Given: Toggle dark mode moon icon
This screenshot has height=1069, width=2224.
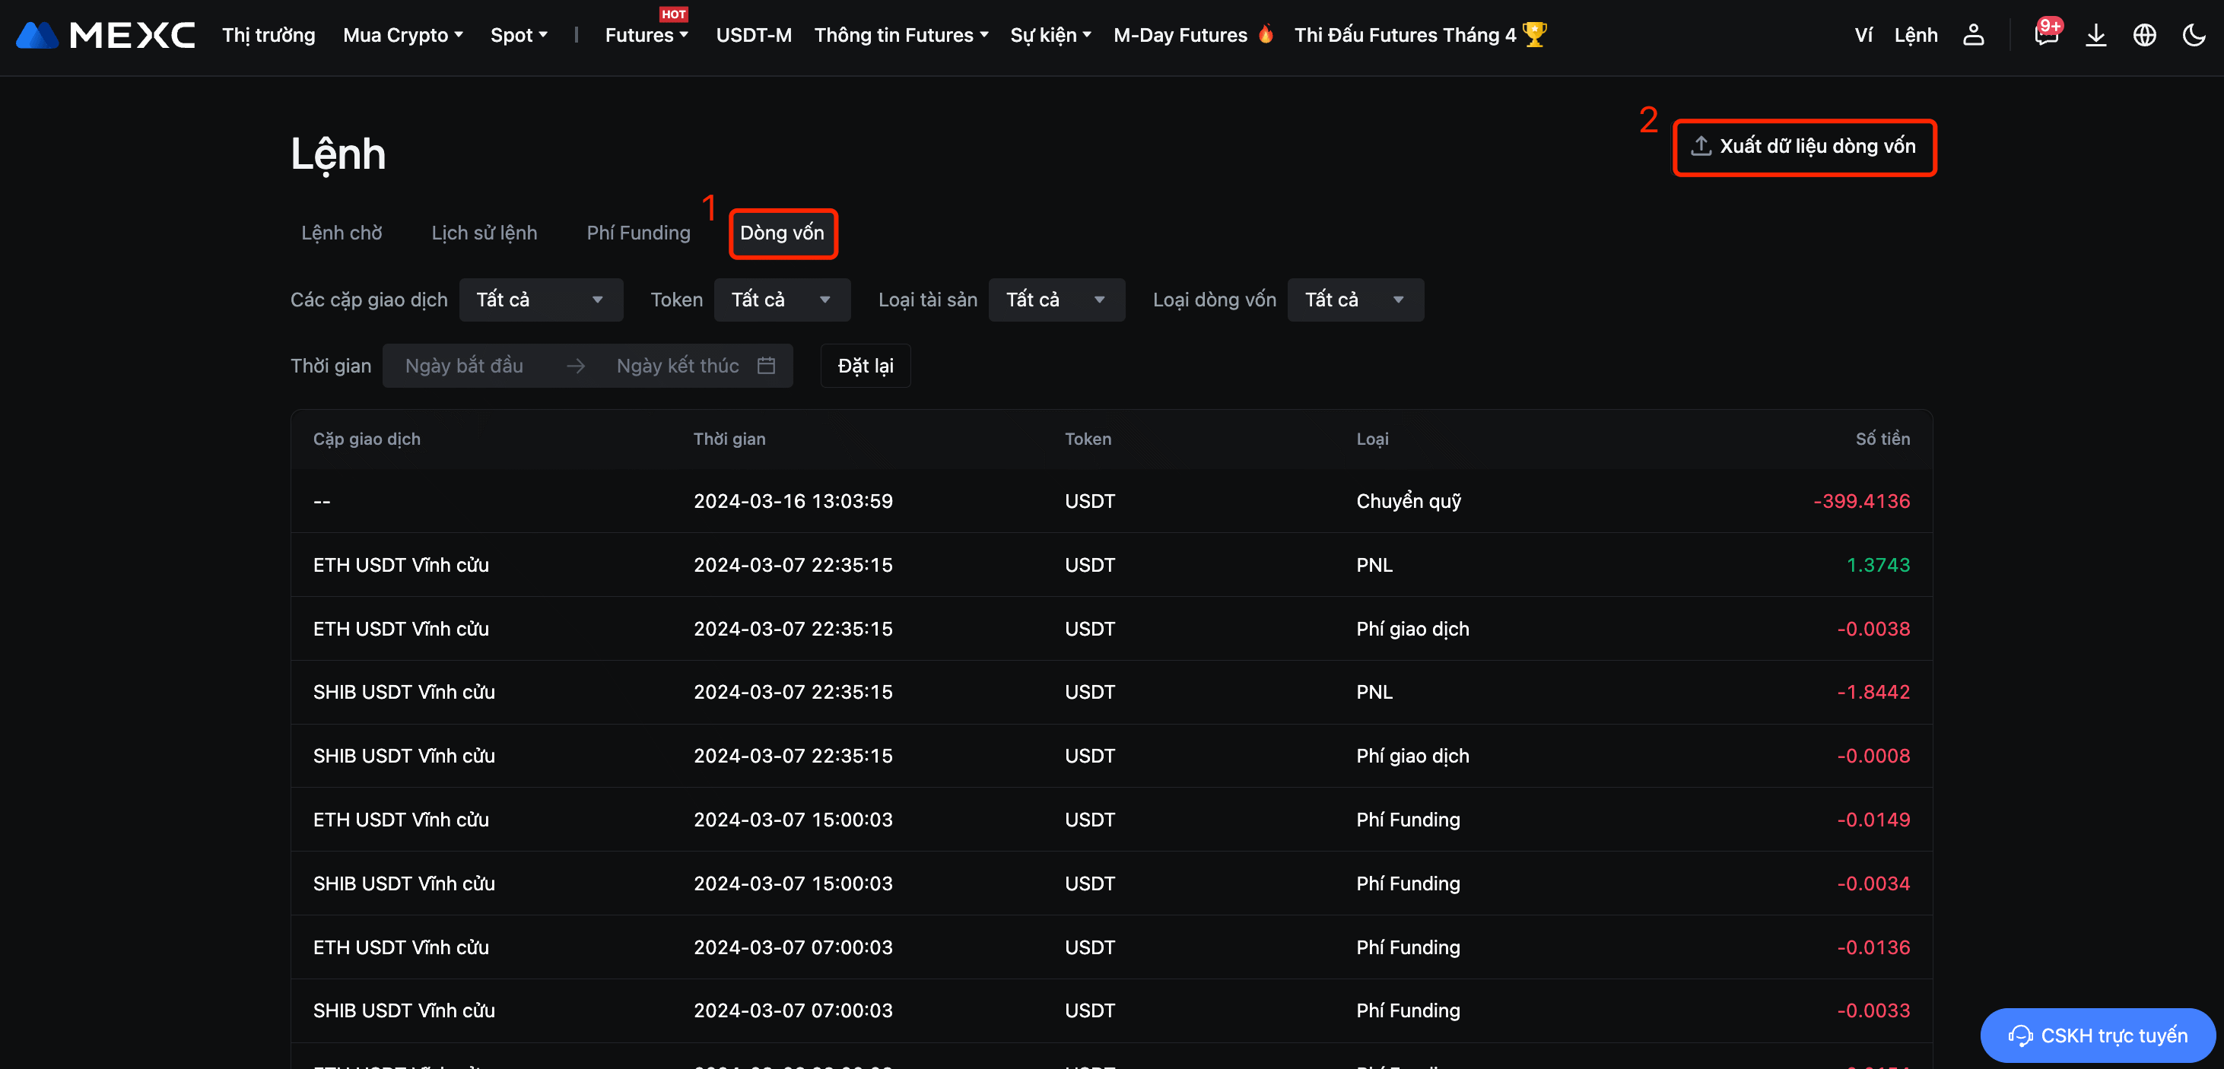Looking at the screenshot, I should [x=2193, y=36].
